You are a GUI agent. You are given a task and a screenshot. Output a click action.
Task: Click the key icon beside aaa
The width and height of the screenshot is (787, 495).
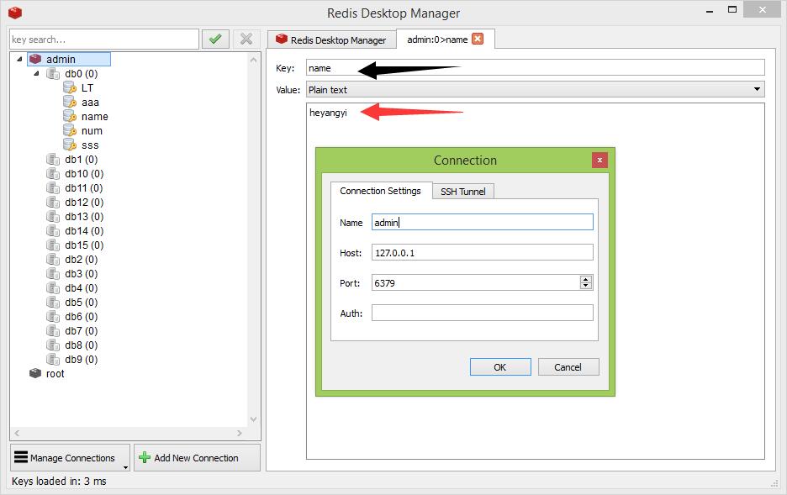[x=70, y=103]
